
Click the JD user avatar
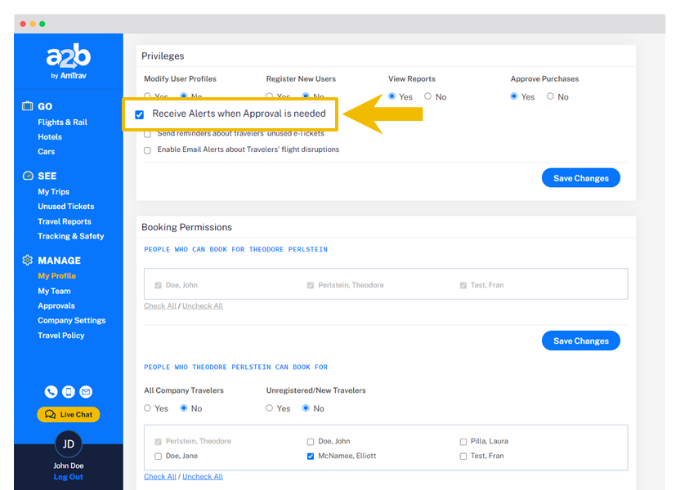pyautogui.click(x=69, y=444)
